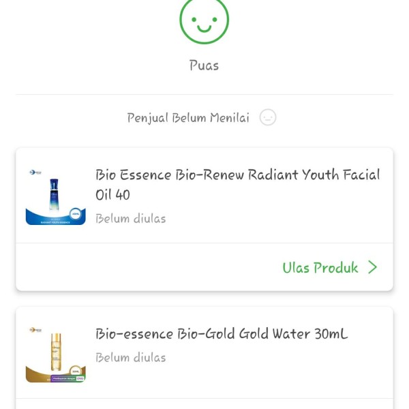Tap Belum diulas under Gold Water
This screenshot has height=409, width=409.
130,357
